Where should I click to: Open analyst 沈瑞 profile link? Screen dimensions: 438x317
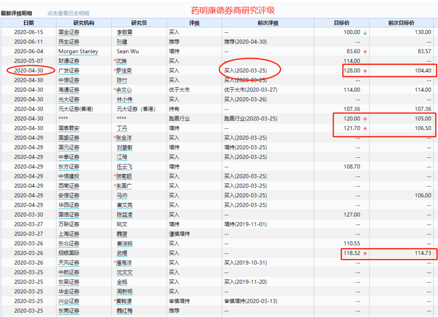[121, 61]
